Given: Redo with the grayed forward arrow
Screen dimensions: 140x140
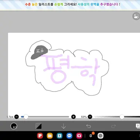Looking at the screenshot, I should tap(113, 126).
